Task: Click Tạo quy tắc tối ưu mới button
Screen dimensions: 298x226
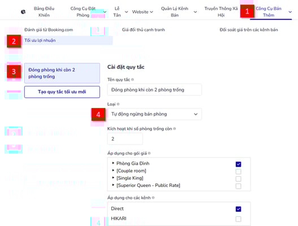Action: [x=62, y=92]
